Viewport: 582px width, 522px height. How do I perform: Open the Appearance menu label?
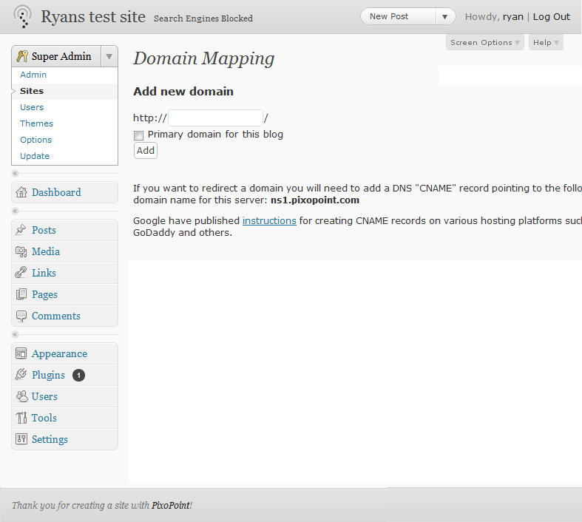coord(59,354)
